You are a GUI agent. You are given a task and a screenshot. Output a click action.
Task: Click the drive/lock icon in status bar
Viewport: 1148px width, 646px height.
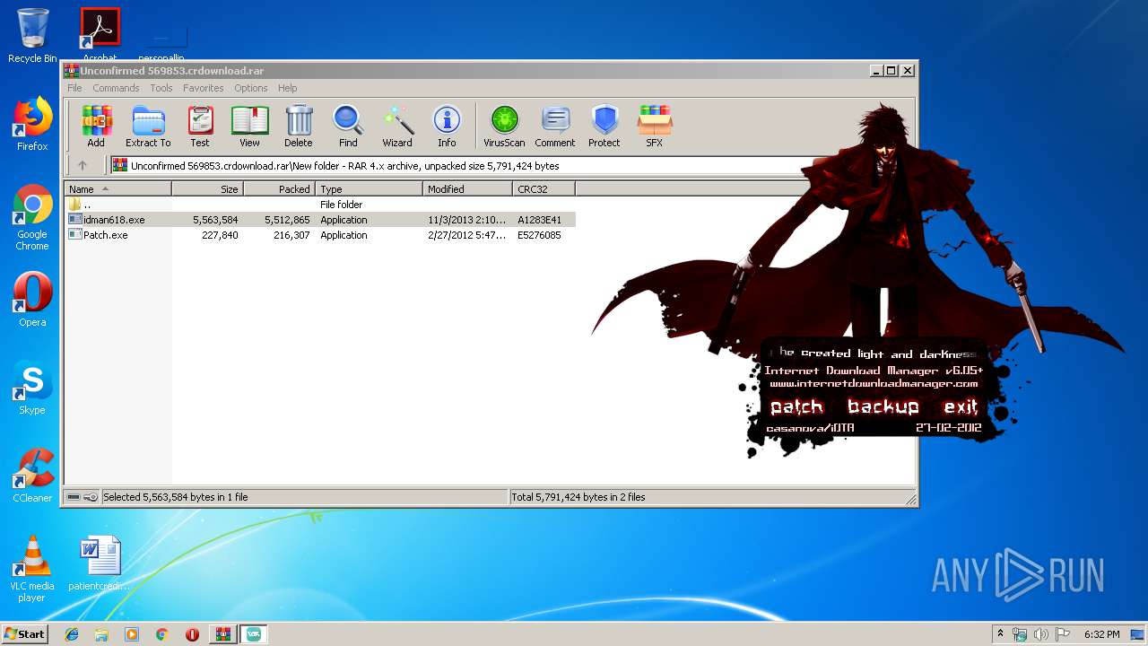[x=83, y=496]
